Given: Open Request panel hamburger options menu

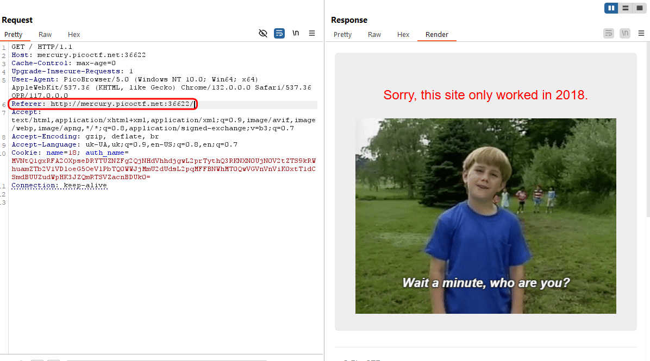Looking at the screenshot, I should 312,34.
